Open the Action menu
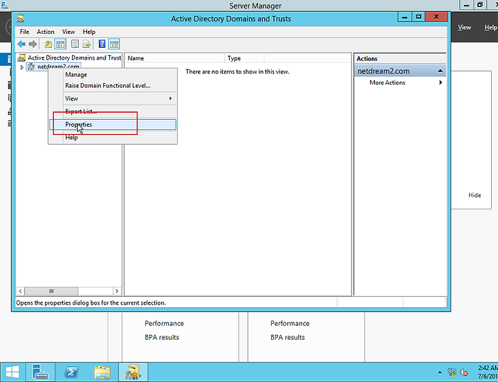 tap(46, 32)
